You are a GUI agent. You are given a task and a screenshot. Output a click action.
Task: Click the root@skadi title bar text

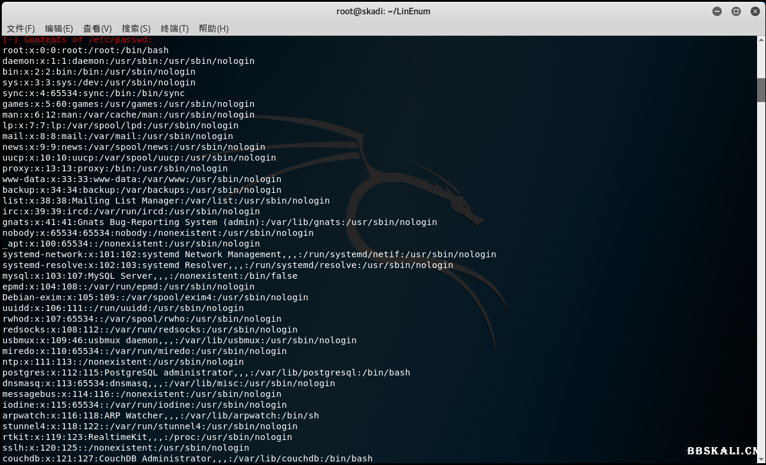(x=383, y=11)
